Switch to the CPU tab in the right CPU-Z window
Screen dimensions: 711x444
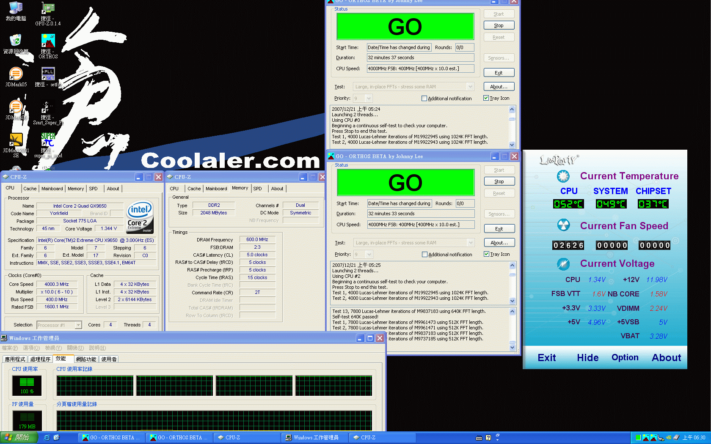point(174,189)
